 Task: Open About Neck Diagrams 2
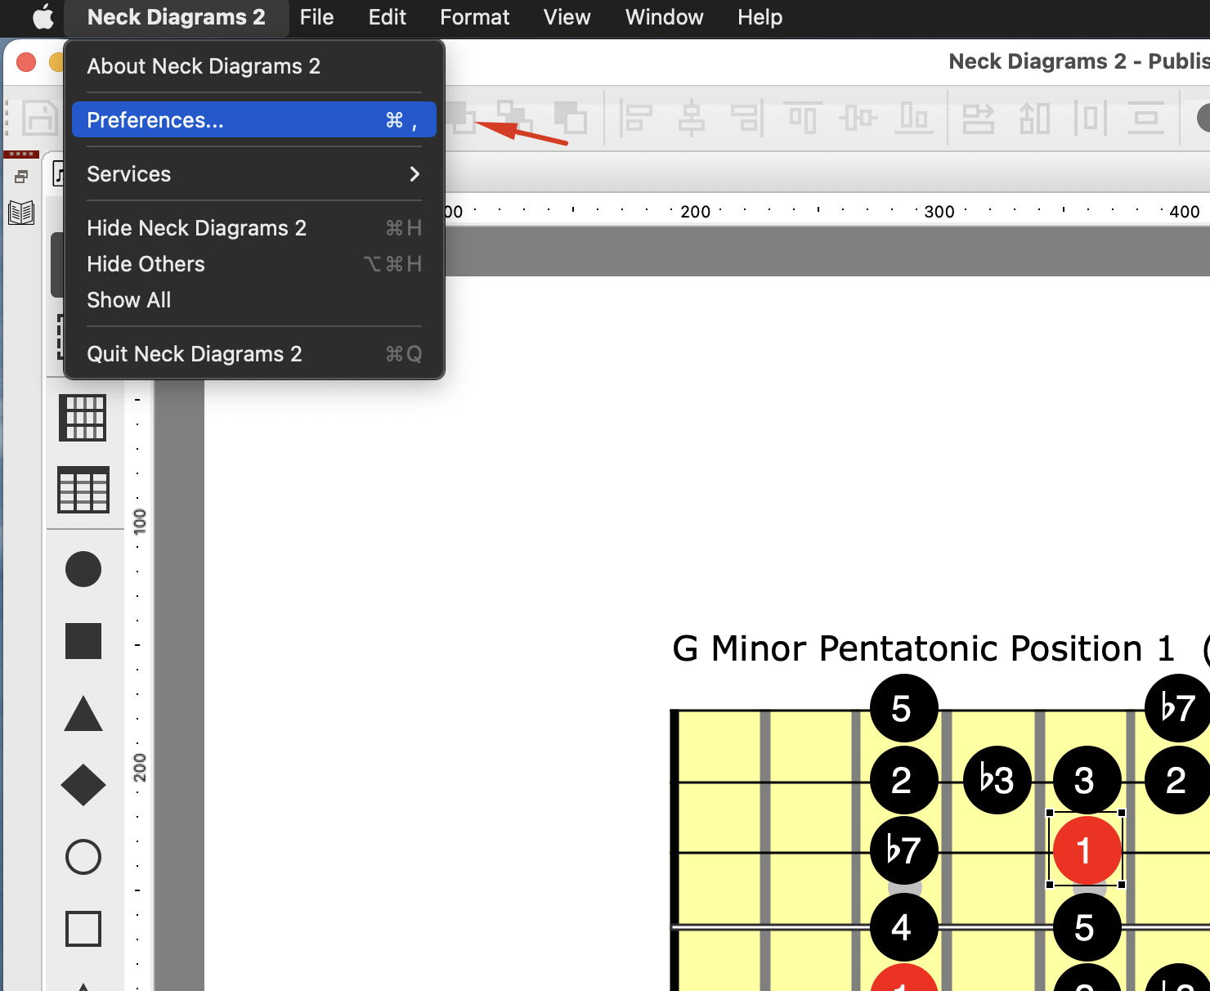click(x=254, y=66)
